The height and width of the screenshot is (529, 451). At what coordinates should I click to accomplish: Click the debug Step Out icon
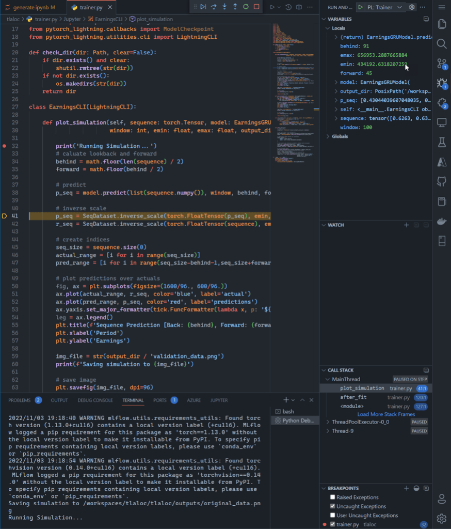pyautogui.click(x=235, y=7)
